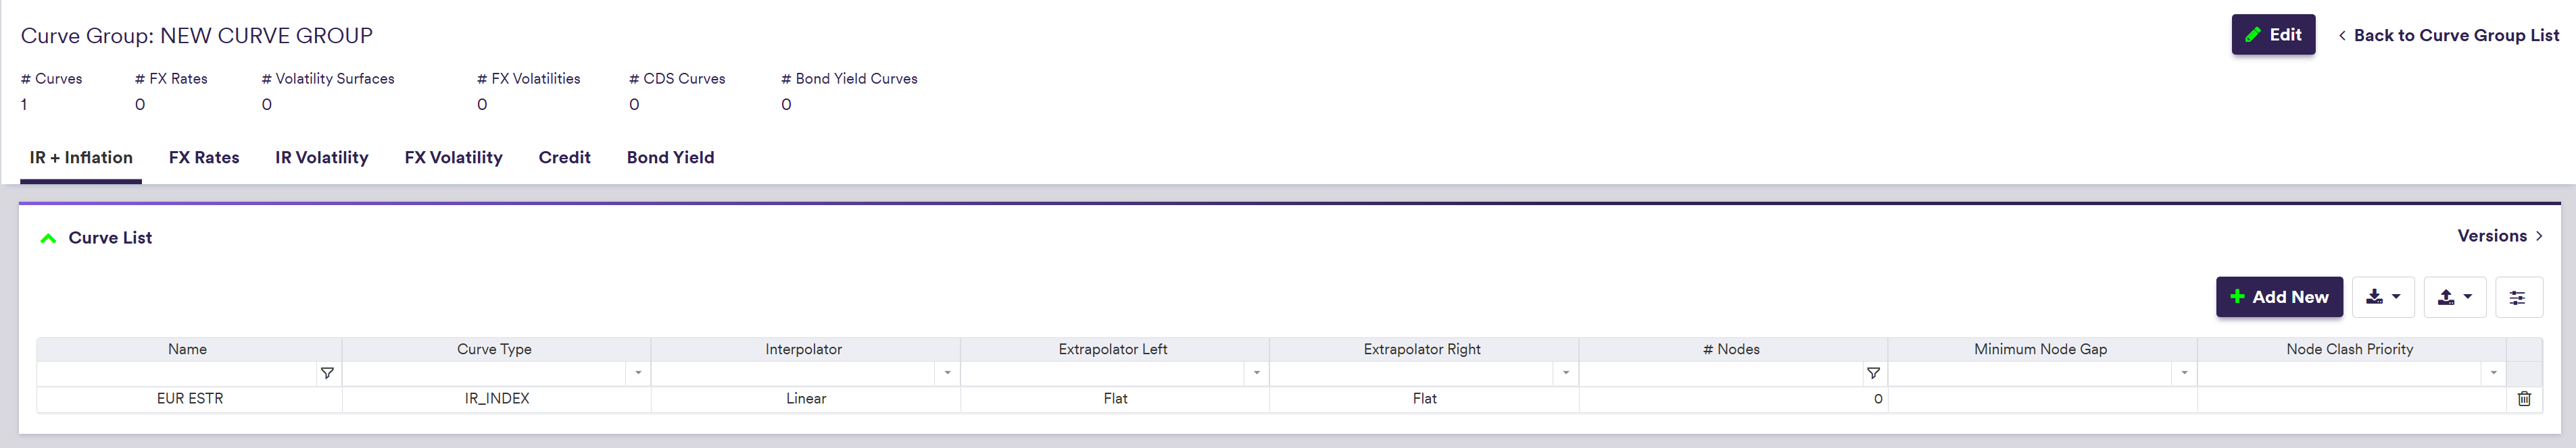Collapse the Curve List section chevron
The height and width of the screenshot is (448, 2576).
47,237
